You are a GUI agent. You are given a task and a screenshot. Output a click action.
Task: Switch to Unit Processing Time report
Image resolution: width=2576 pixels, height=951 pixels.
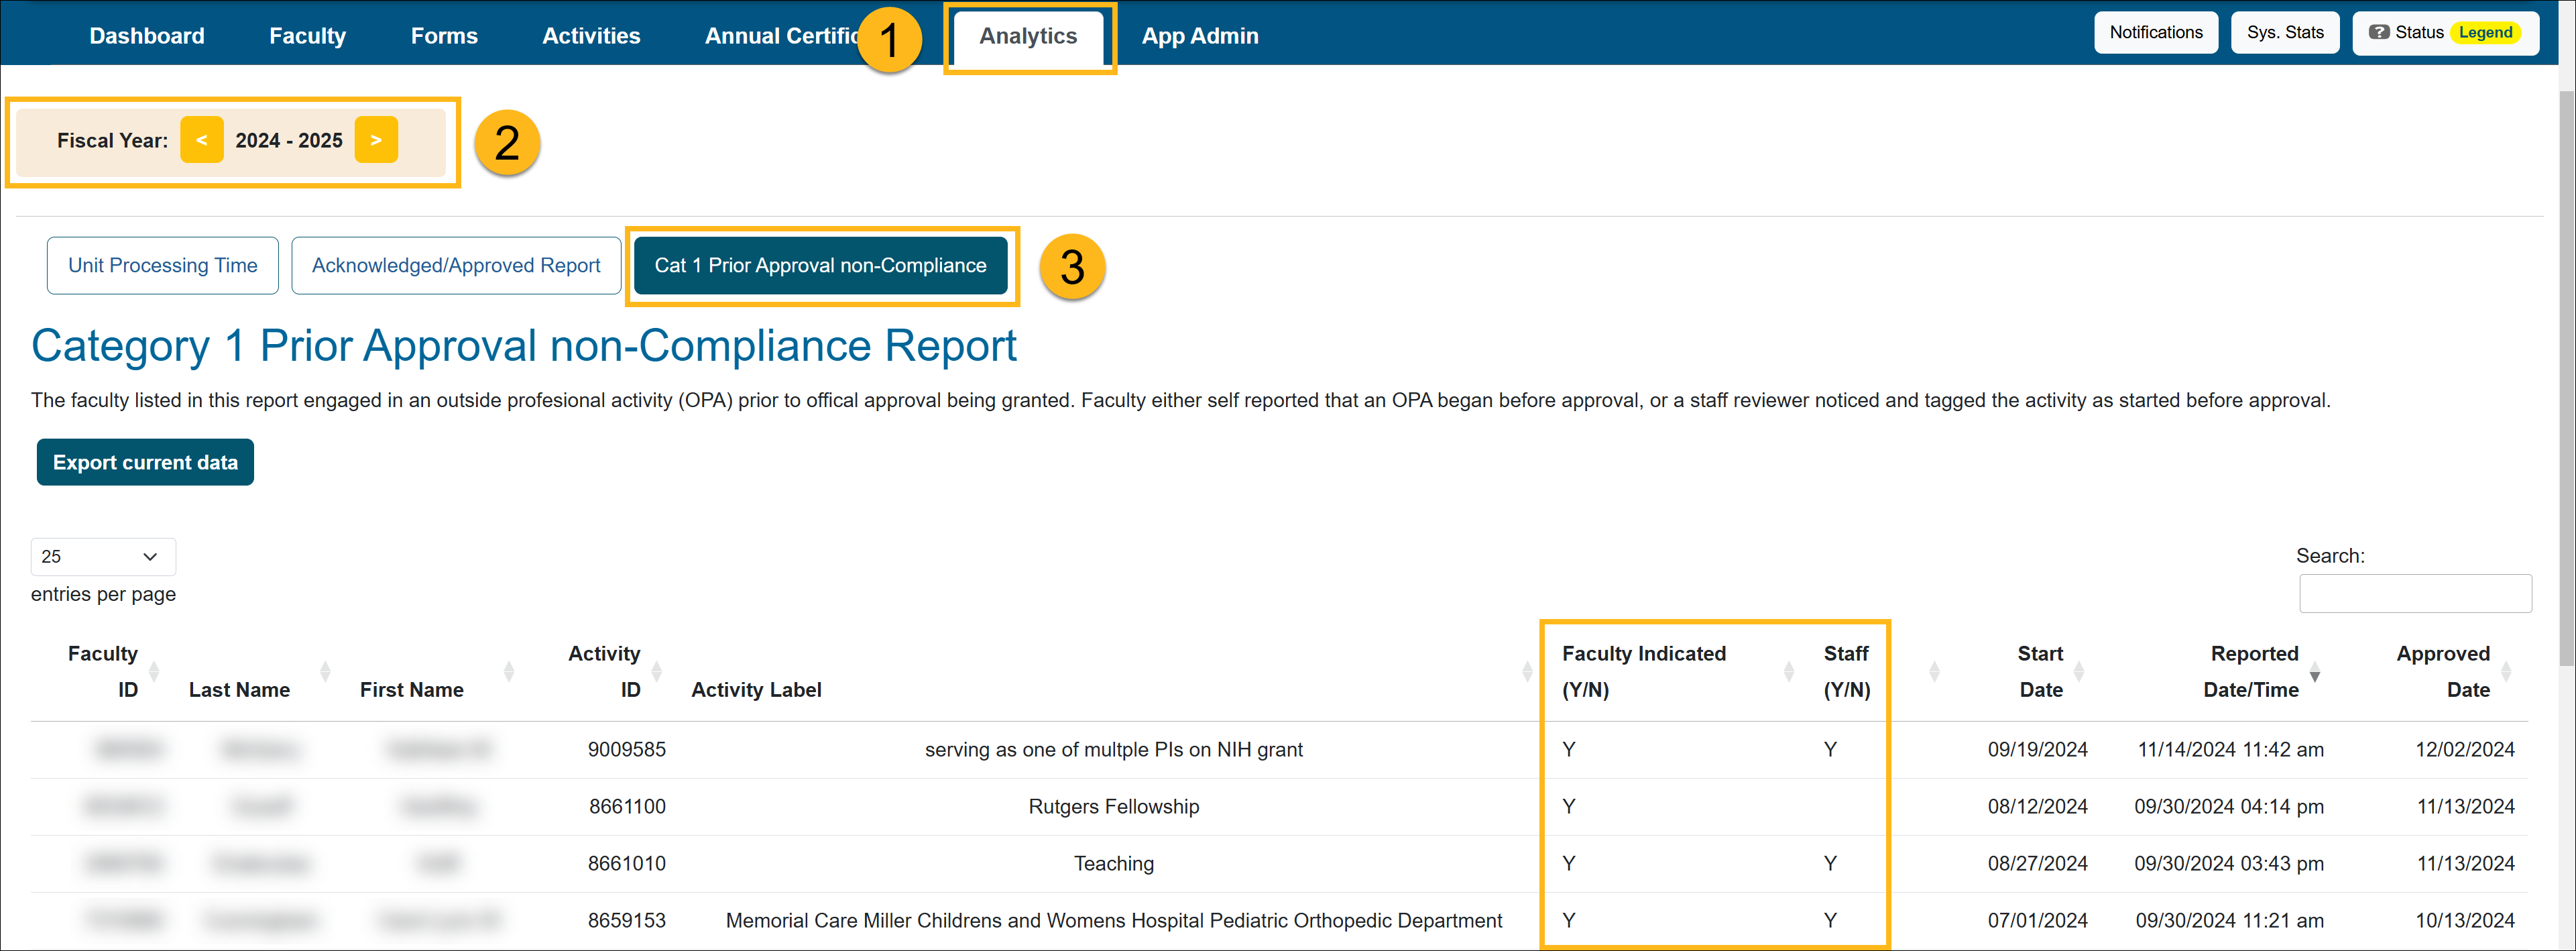163,265
